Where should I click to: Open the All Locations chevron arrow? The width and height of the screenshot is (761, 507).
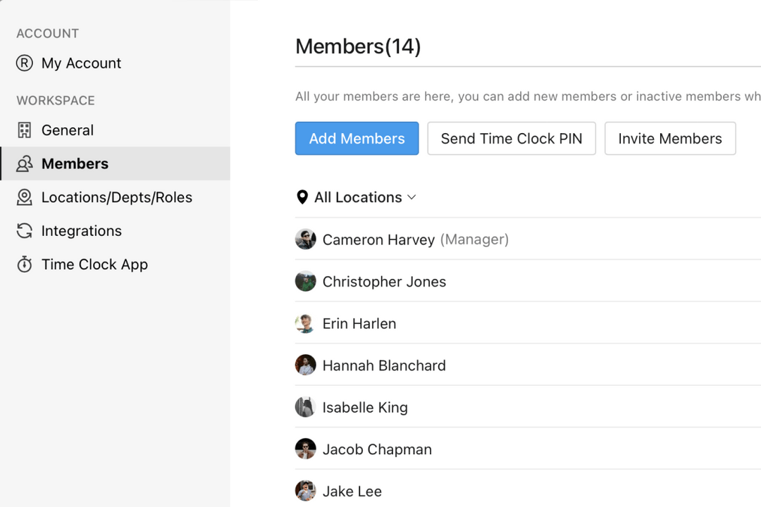tap(412, 198)
